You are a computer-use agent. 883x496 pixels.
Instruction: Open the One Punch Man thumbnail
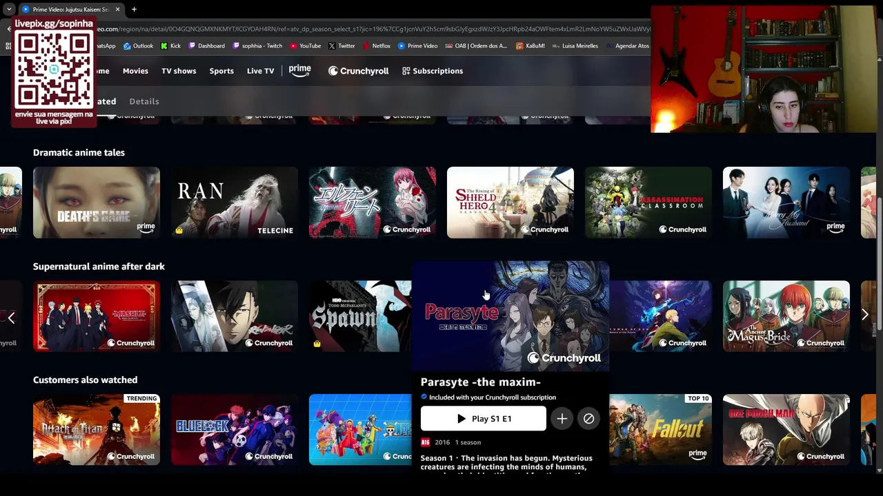tap(786, 430)
